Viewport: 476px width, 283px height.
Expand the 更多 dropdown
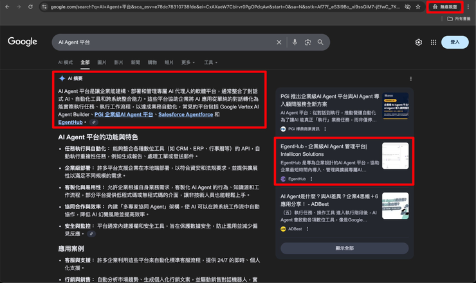[188, 62]
